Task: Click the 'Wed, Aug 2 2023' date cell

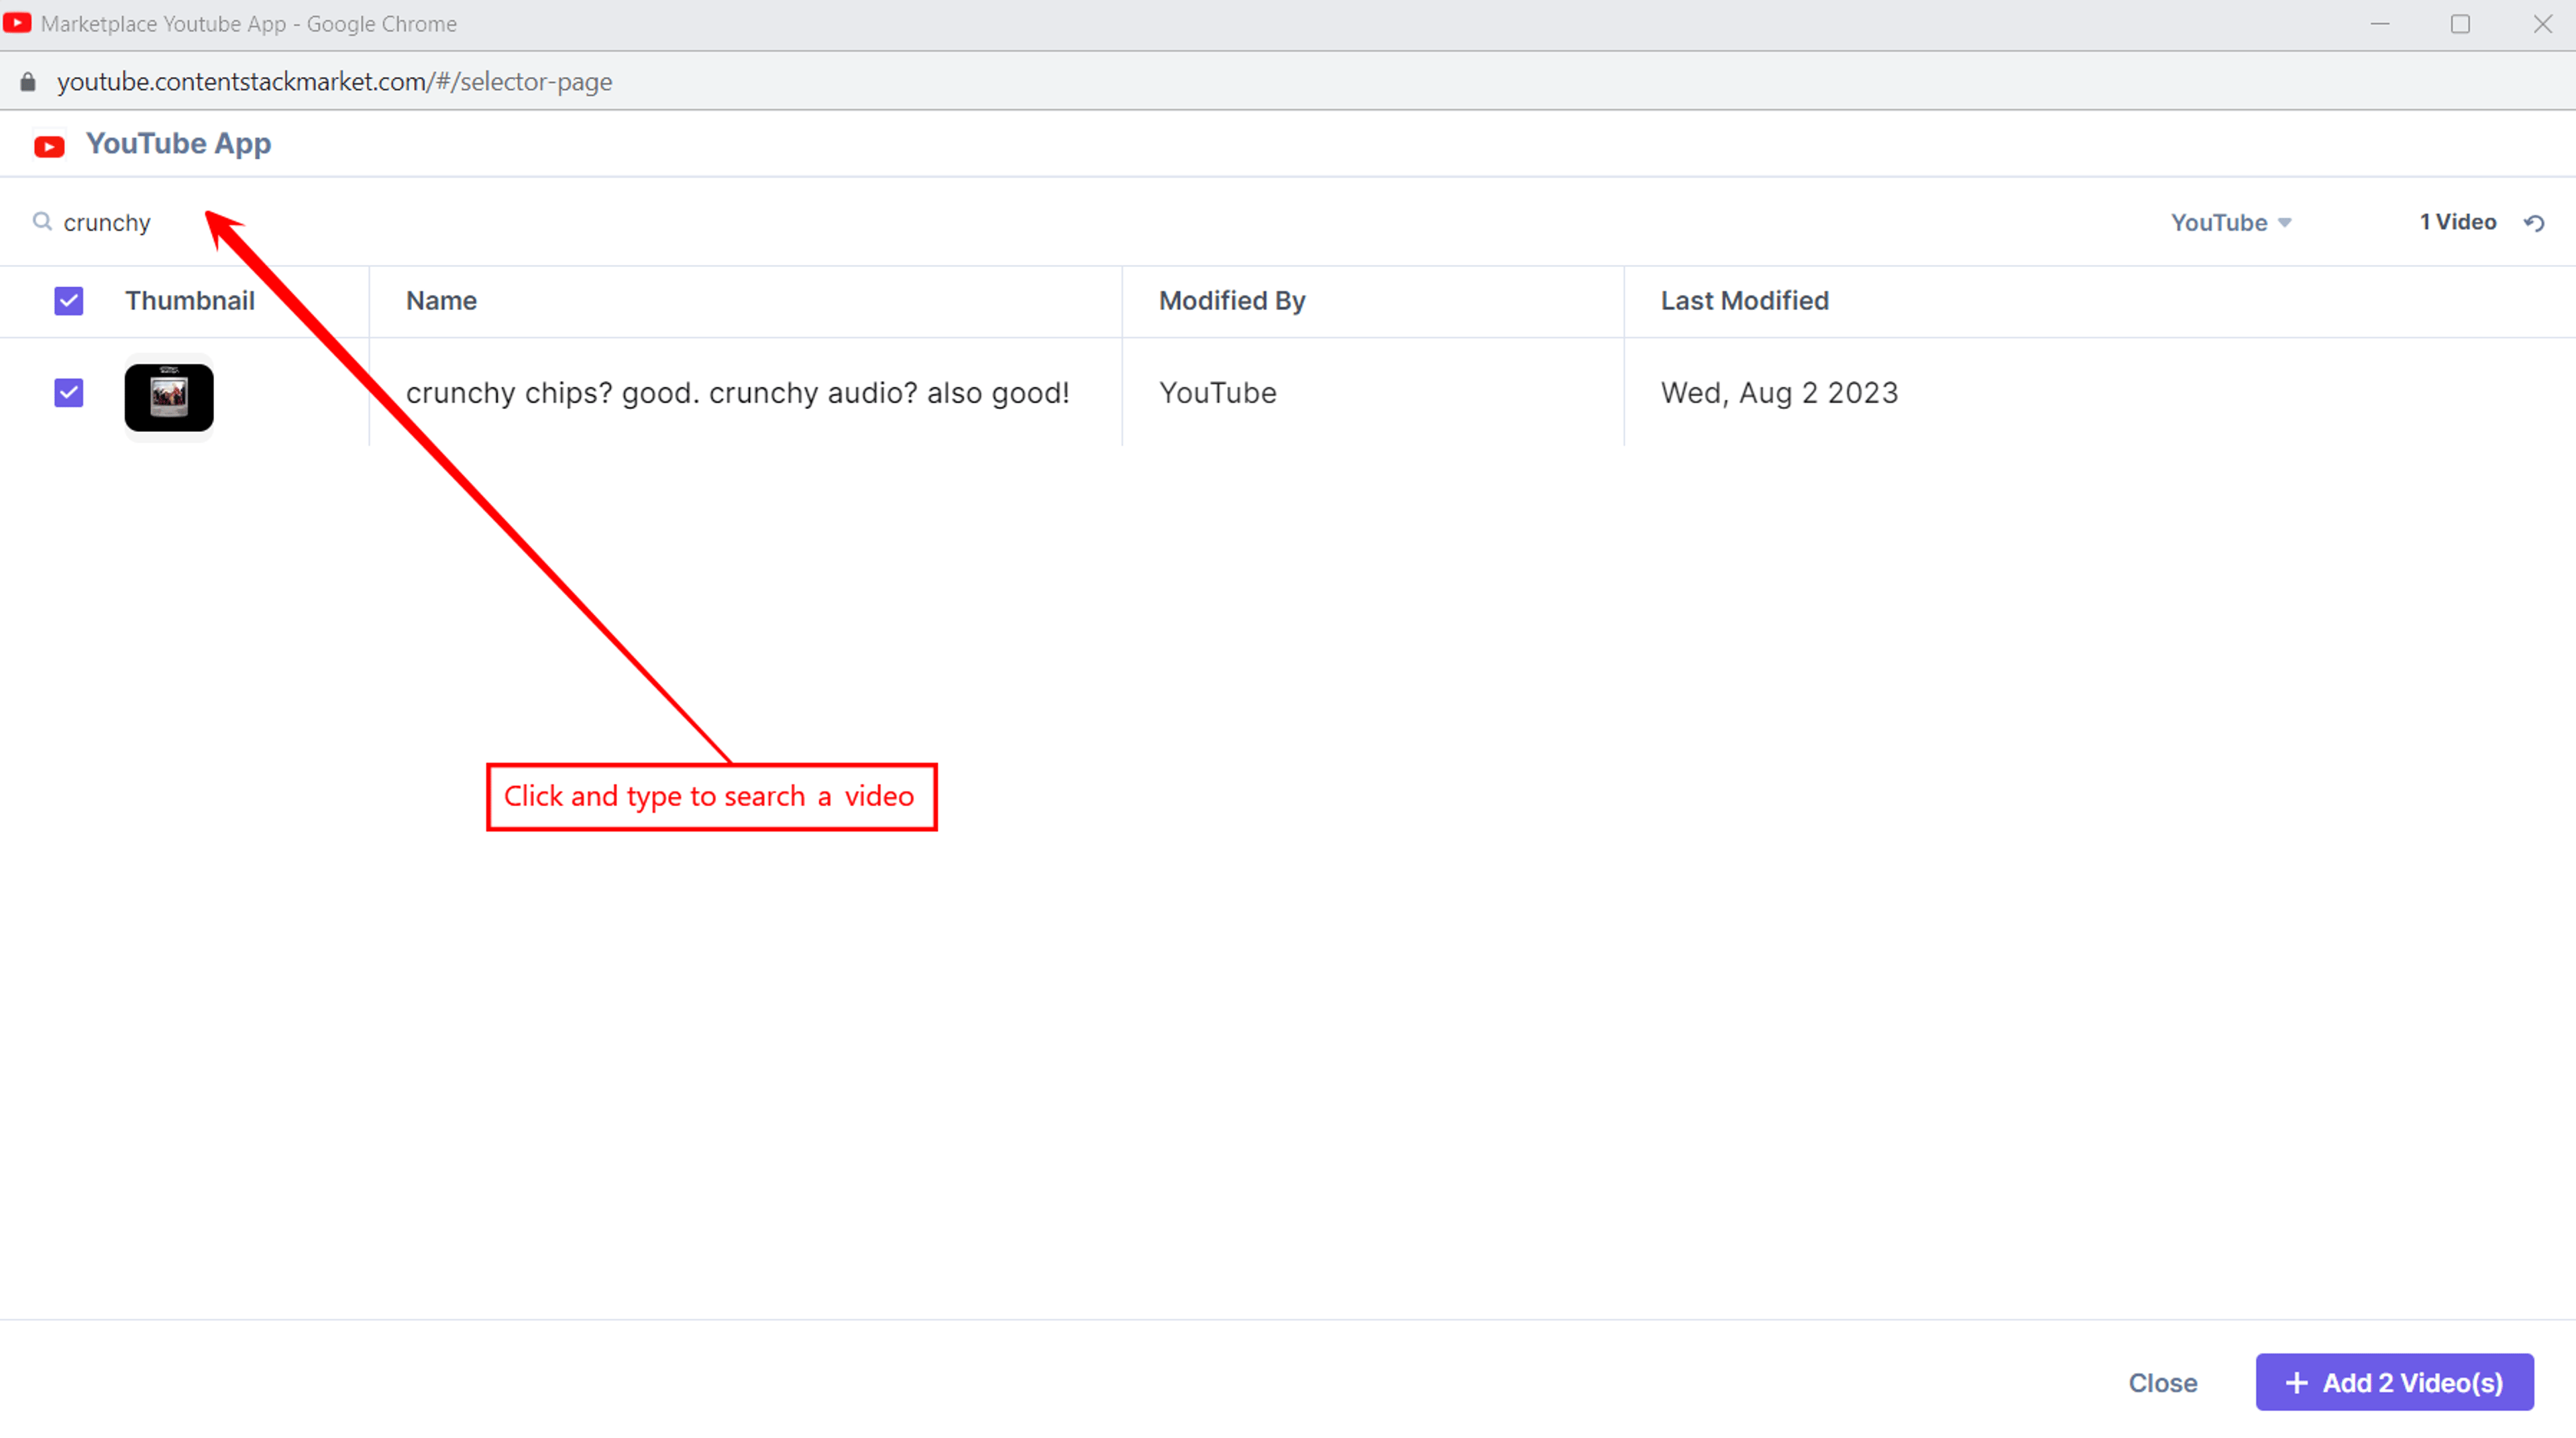Action: pyautogui.click(x=1779, y=393)
